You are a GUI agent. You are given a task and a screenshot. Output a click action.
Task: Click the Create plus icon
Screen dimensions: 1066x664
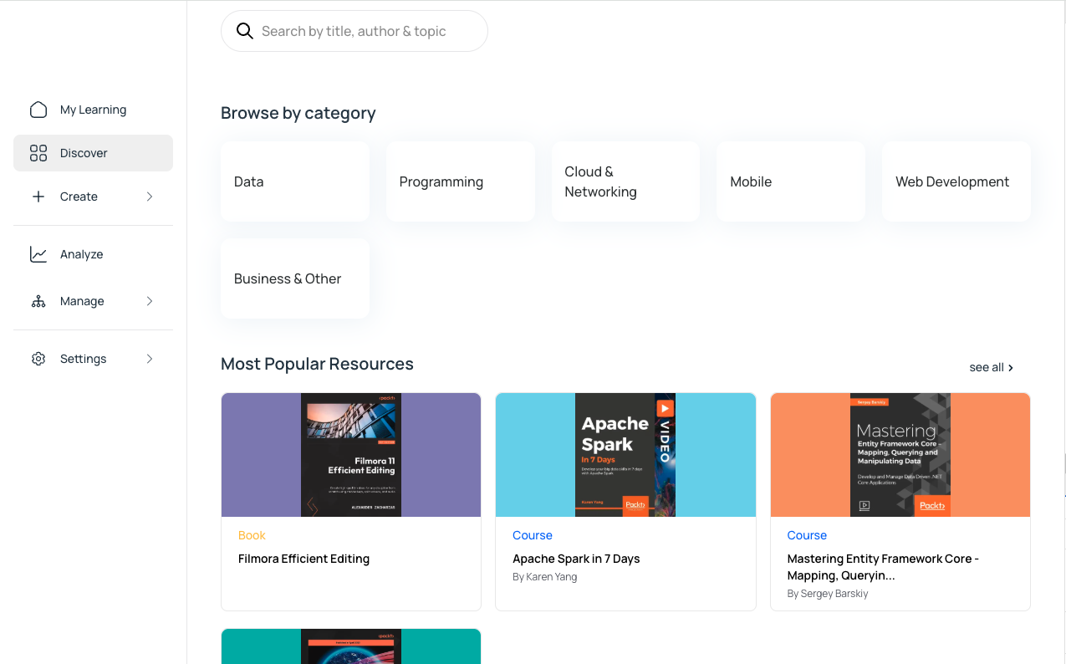pyautogui.click(x=38, y=197)
